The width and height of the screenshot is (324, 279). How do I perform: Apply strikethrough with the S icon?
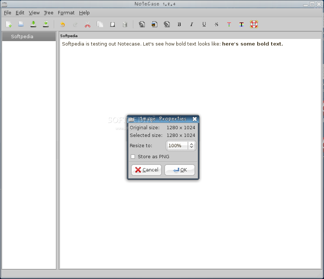[x=217, y=25]
